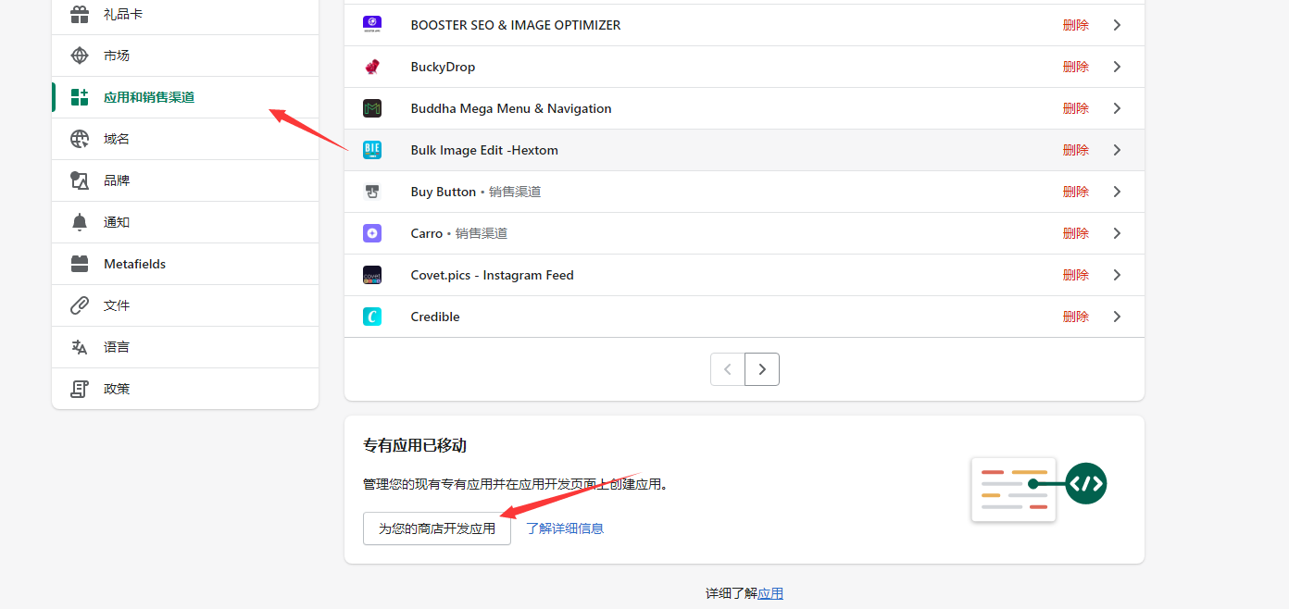Click the bell icon beside 通知
Image resolution: width=1289 pixels, height=609 pixels.
click(80, 222)
